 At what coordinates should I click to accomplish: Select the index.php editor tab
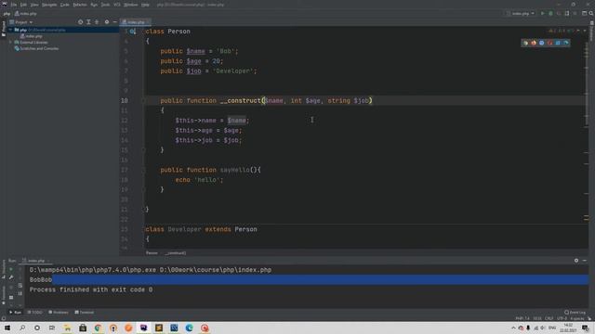135,22
